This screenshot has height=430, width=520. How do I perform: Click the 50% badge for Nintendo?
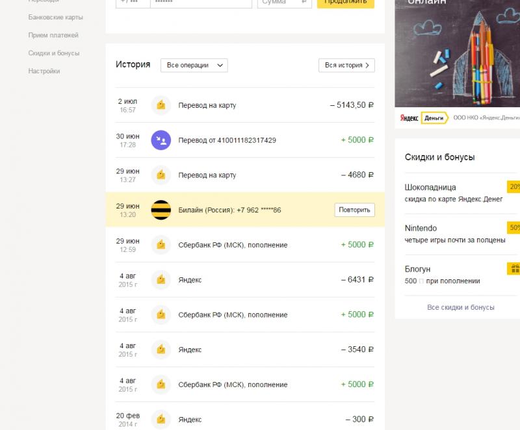pyautogui.click(x=513, y=228)
